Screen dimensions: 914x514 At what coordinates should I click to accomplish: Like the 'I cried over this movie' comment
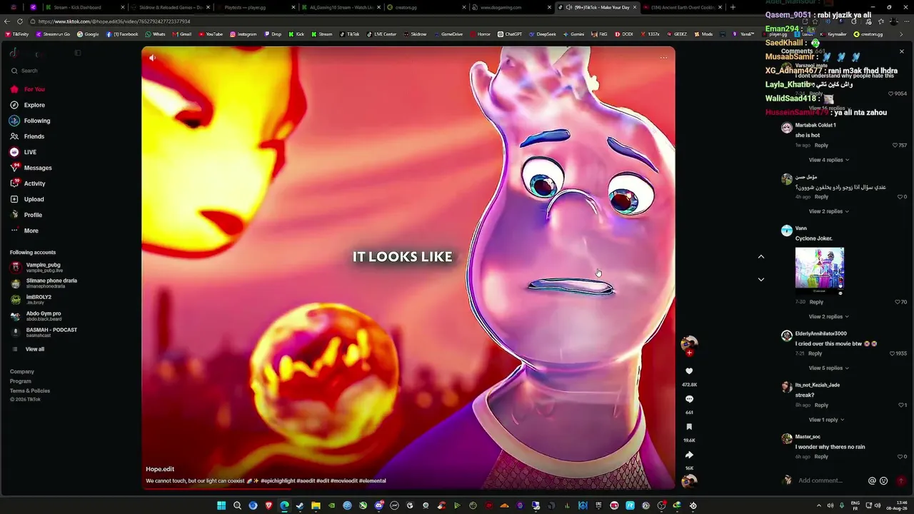point(893,353)
